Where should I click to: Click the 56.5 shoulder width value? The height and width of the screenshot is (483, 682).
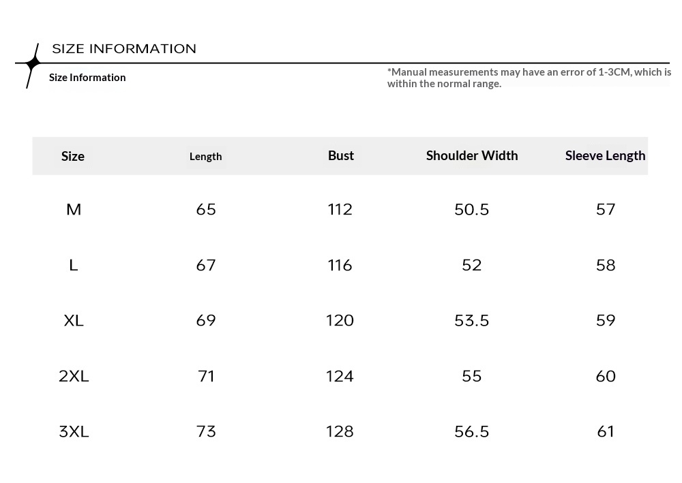(x=472, y=431)
